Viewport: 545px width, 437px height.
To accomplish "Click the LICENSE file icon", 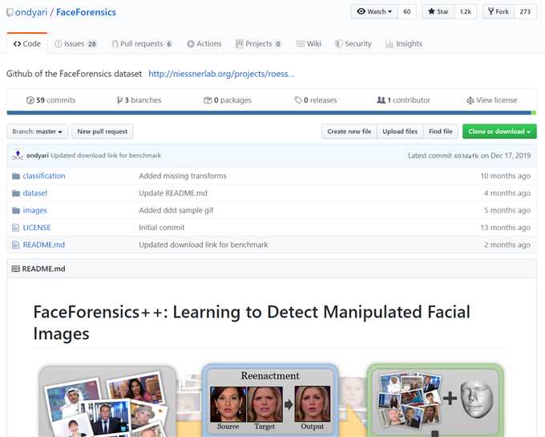I will tap(16, 228).
